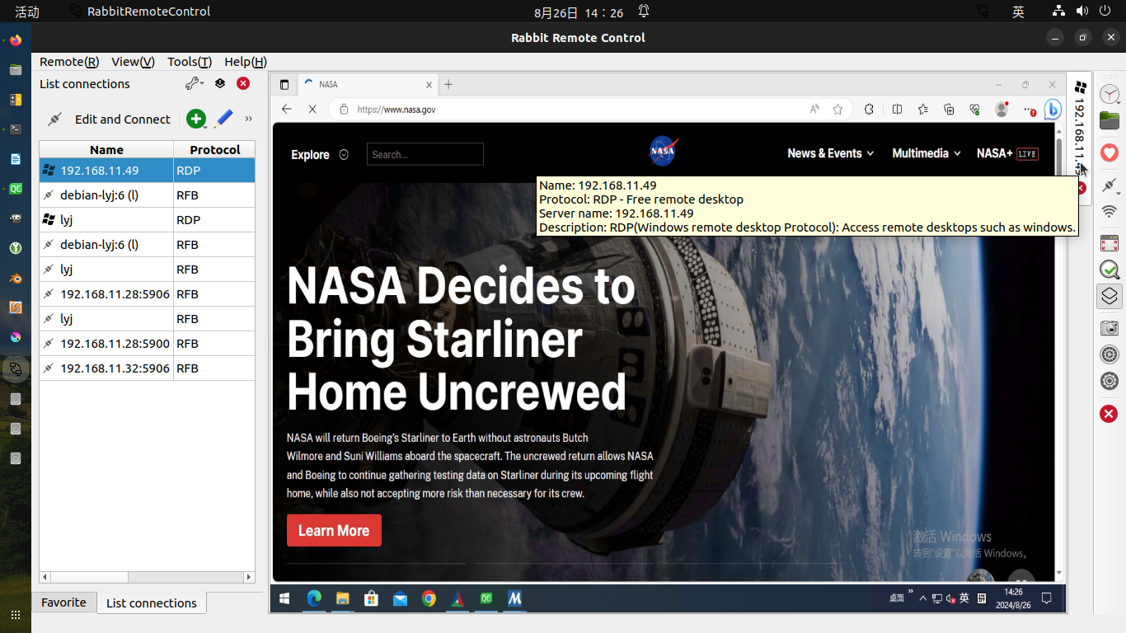Open the wrench settings dropdown in List connections
1126x633 pixels.
click(x=195, y=83)
